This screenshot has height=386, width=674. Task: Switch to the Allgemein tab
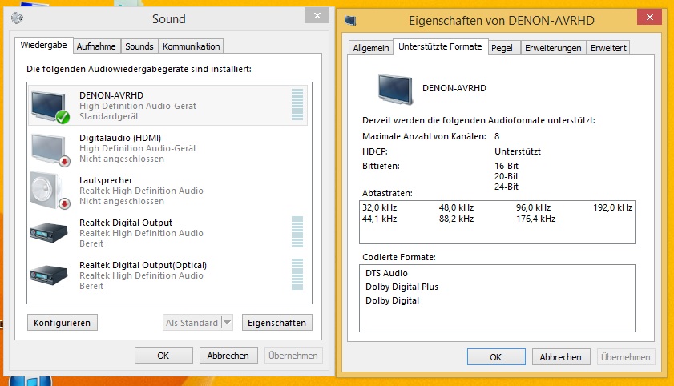370,48
